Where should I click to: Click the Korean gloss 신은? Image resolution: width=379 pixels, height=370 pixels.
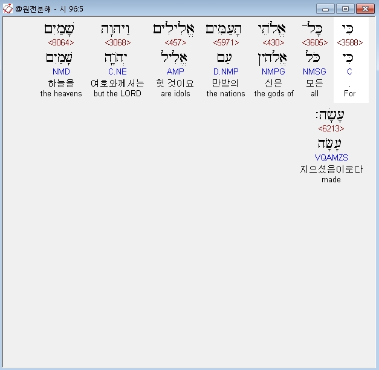(273, 84)
